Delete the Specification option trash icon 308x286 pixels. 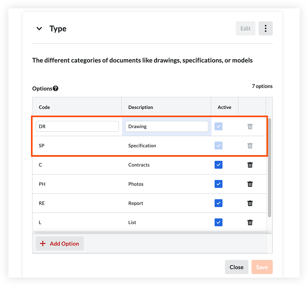coord(250,146)
